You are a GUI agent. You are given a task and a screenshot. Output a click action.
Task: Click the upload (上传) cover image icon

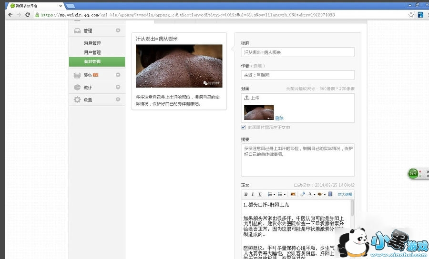247,98
